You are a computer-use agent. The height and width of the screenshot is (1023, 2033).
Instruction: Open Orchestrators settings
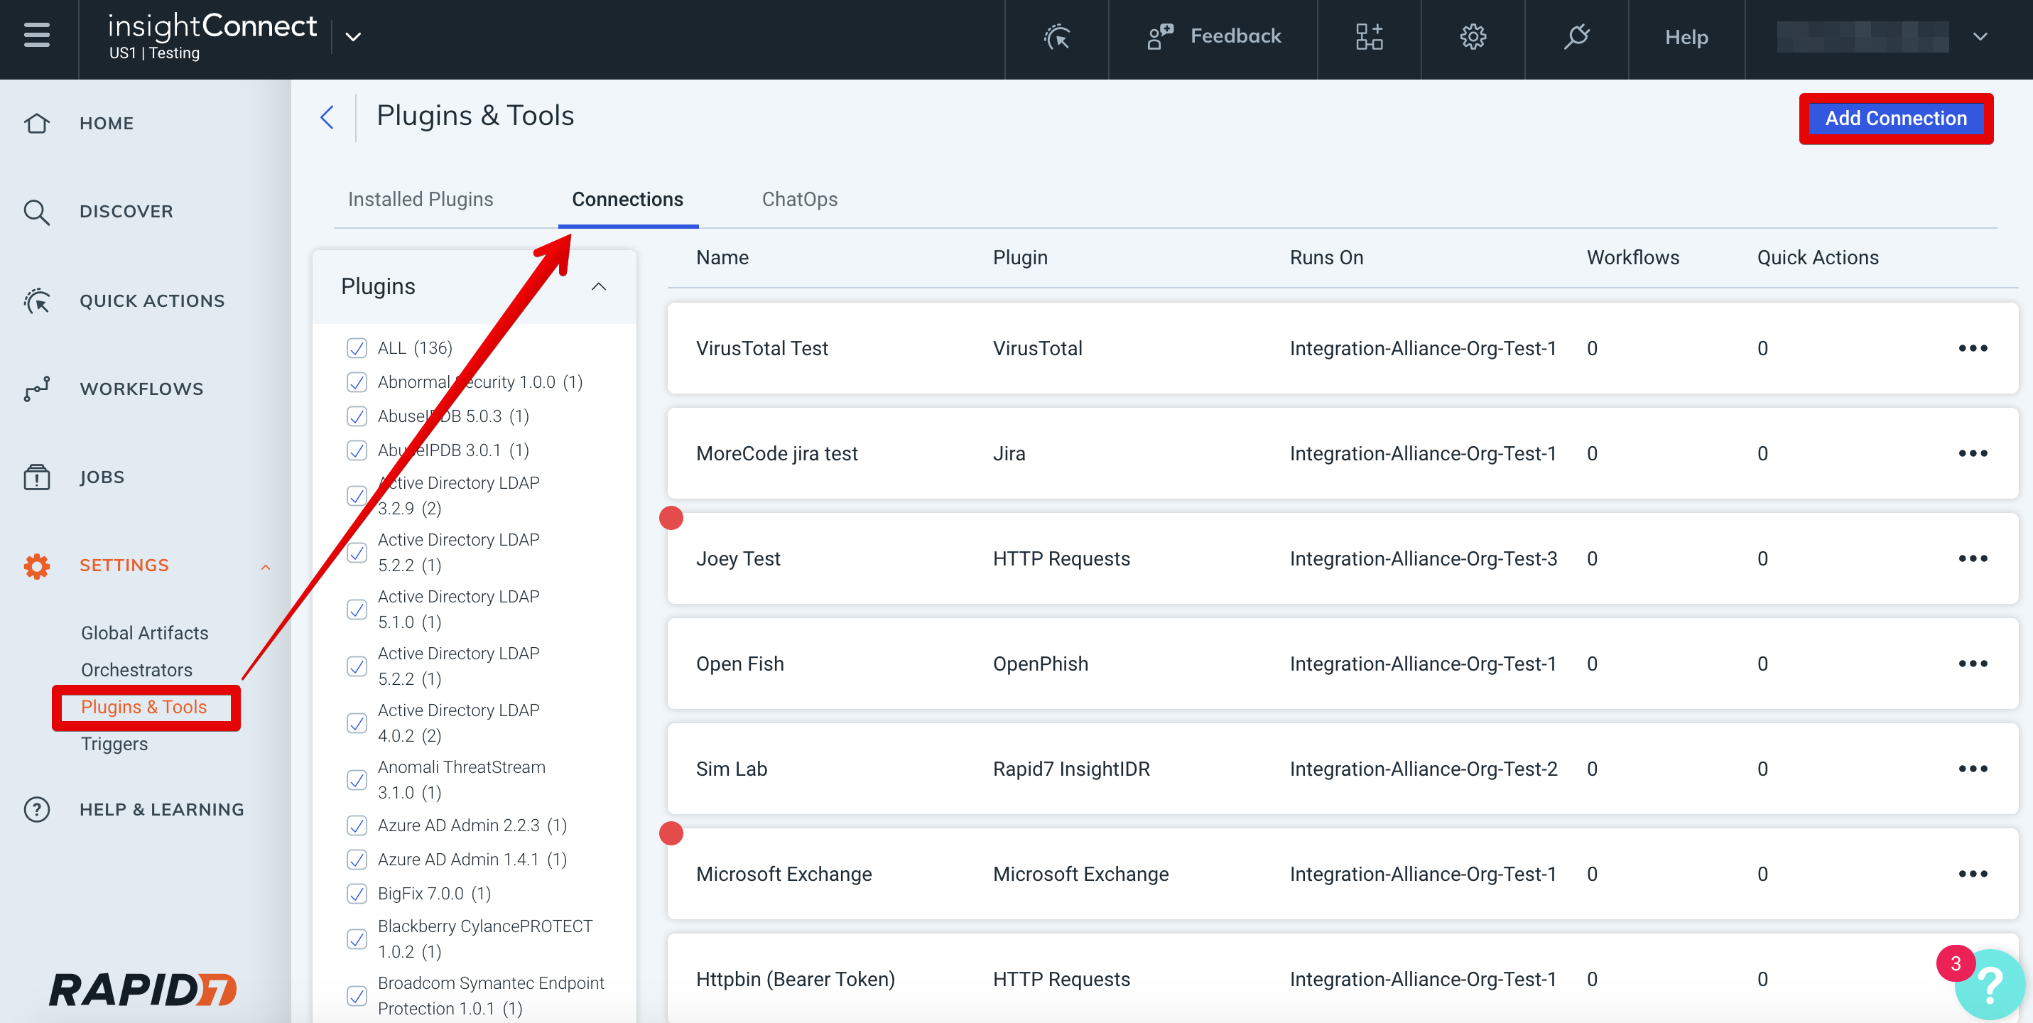136,669
